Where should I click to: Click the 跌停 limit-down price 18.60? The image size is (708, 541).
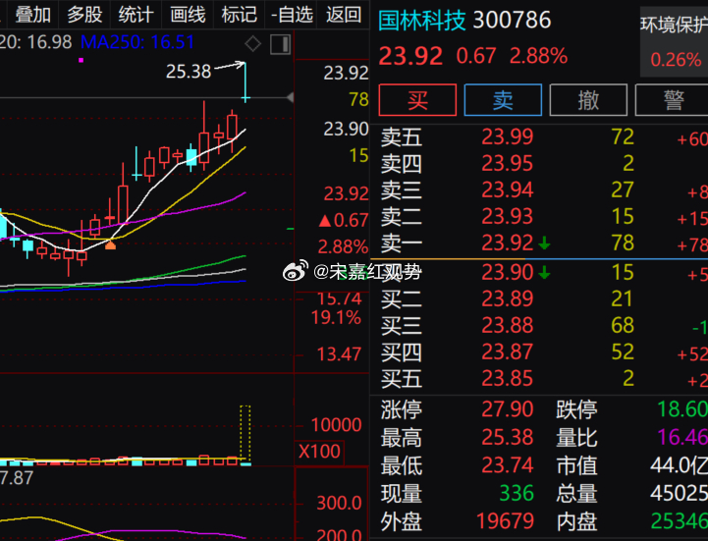click(682, 409)
